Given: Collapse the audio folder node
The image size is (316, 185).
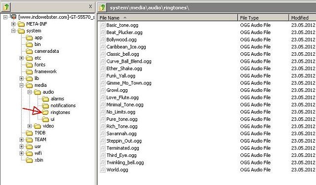Looking at the screenshot, I should pos(30,92).
